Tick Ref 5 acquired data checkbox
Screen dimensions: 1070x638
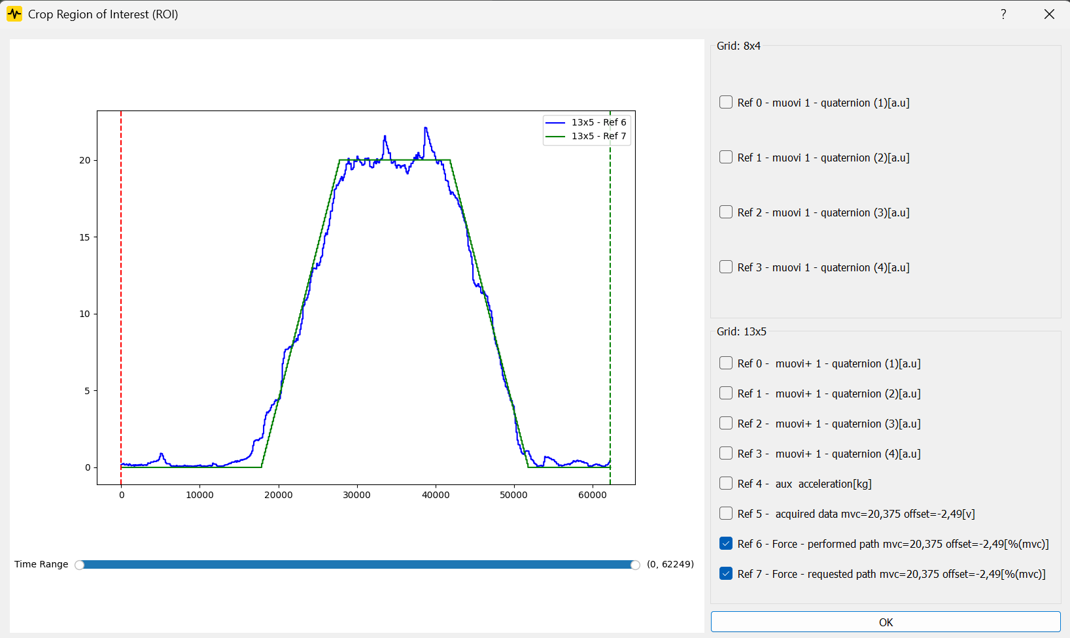pos(726,513)
